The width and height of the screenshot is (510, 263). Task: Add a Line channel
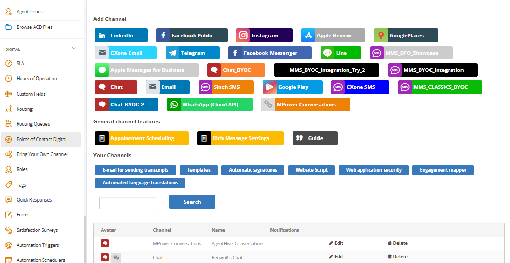pyautogui.click(x=341, y=53)
